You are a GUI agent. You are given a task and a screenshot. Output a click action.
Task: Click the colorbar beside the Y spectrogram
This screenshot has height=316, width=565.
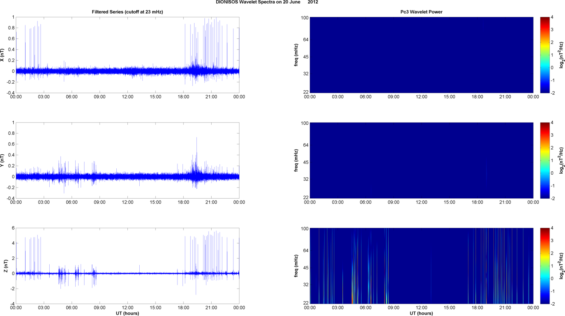545,161
